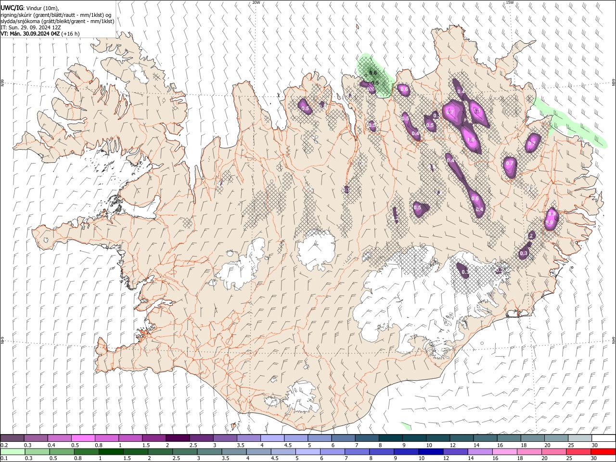
Task: Click the '(+16 h)' forecast offset text
Action: (x=71, y=34)
